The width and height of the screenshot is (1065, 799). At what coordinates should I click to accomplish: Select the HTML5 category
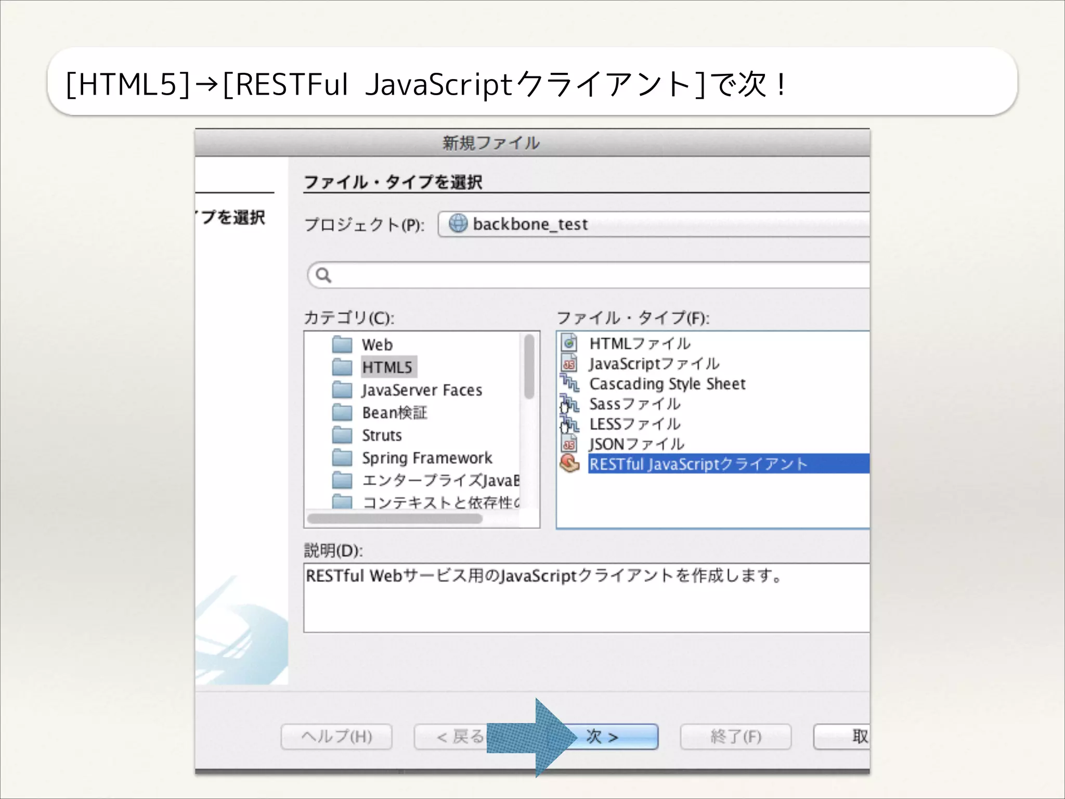click(x=388, y=367)
